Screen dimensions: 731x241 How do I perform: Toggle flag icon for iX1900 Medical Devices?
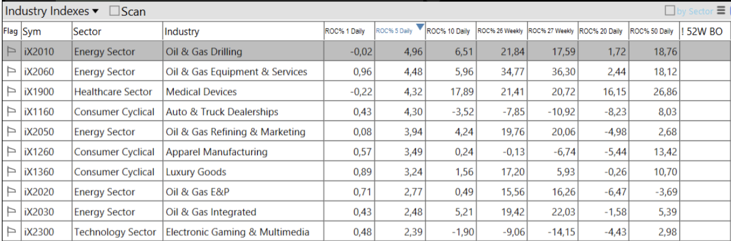click(x=12, y=92)
